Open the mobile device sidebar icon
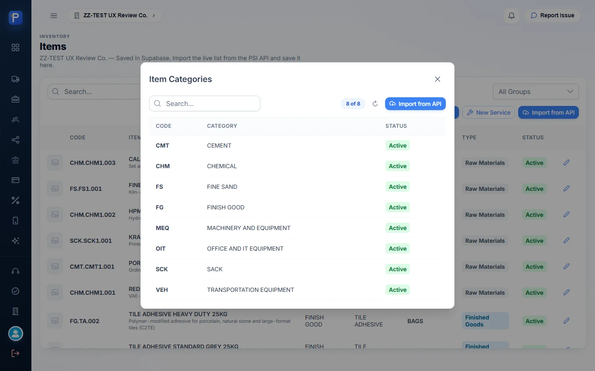 pos(15,221)
